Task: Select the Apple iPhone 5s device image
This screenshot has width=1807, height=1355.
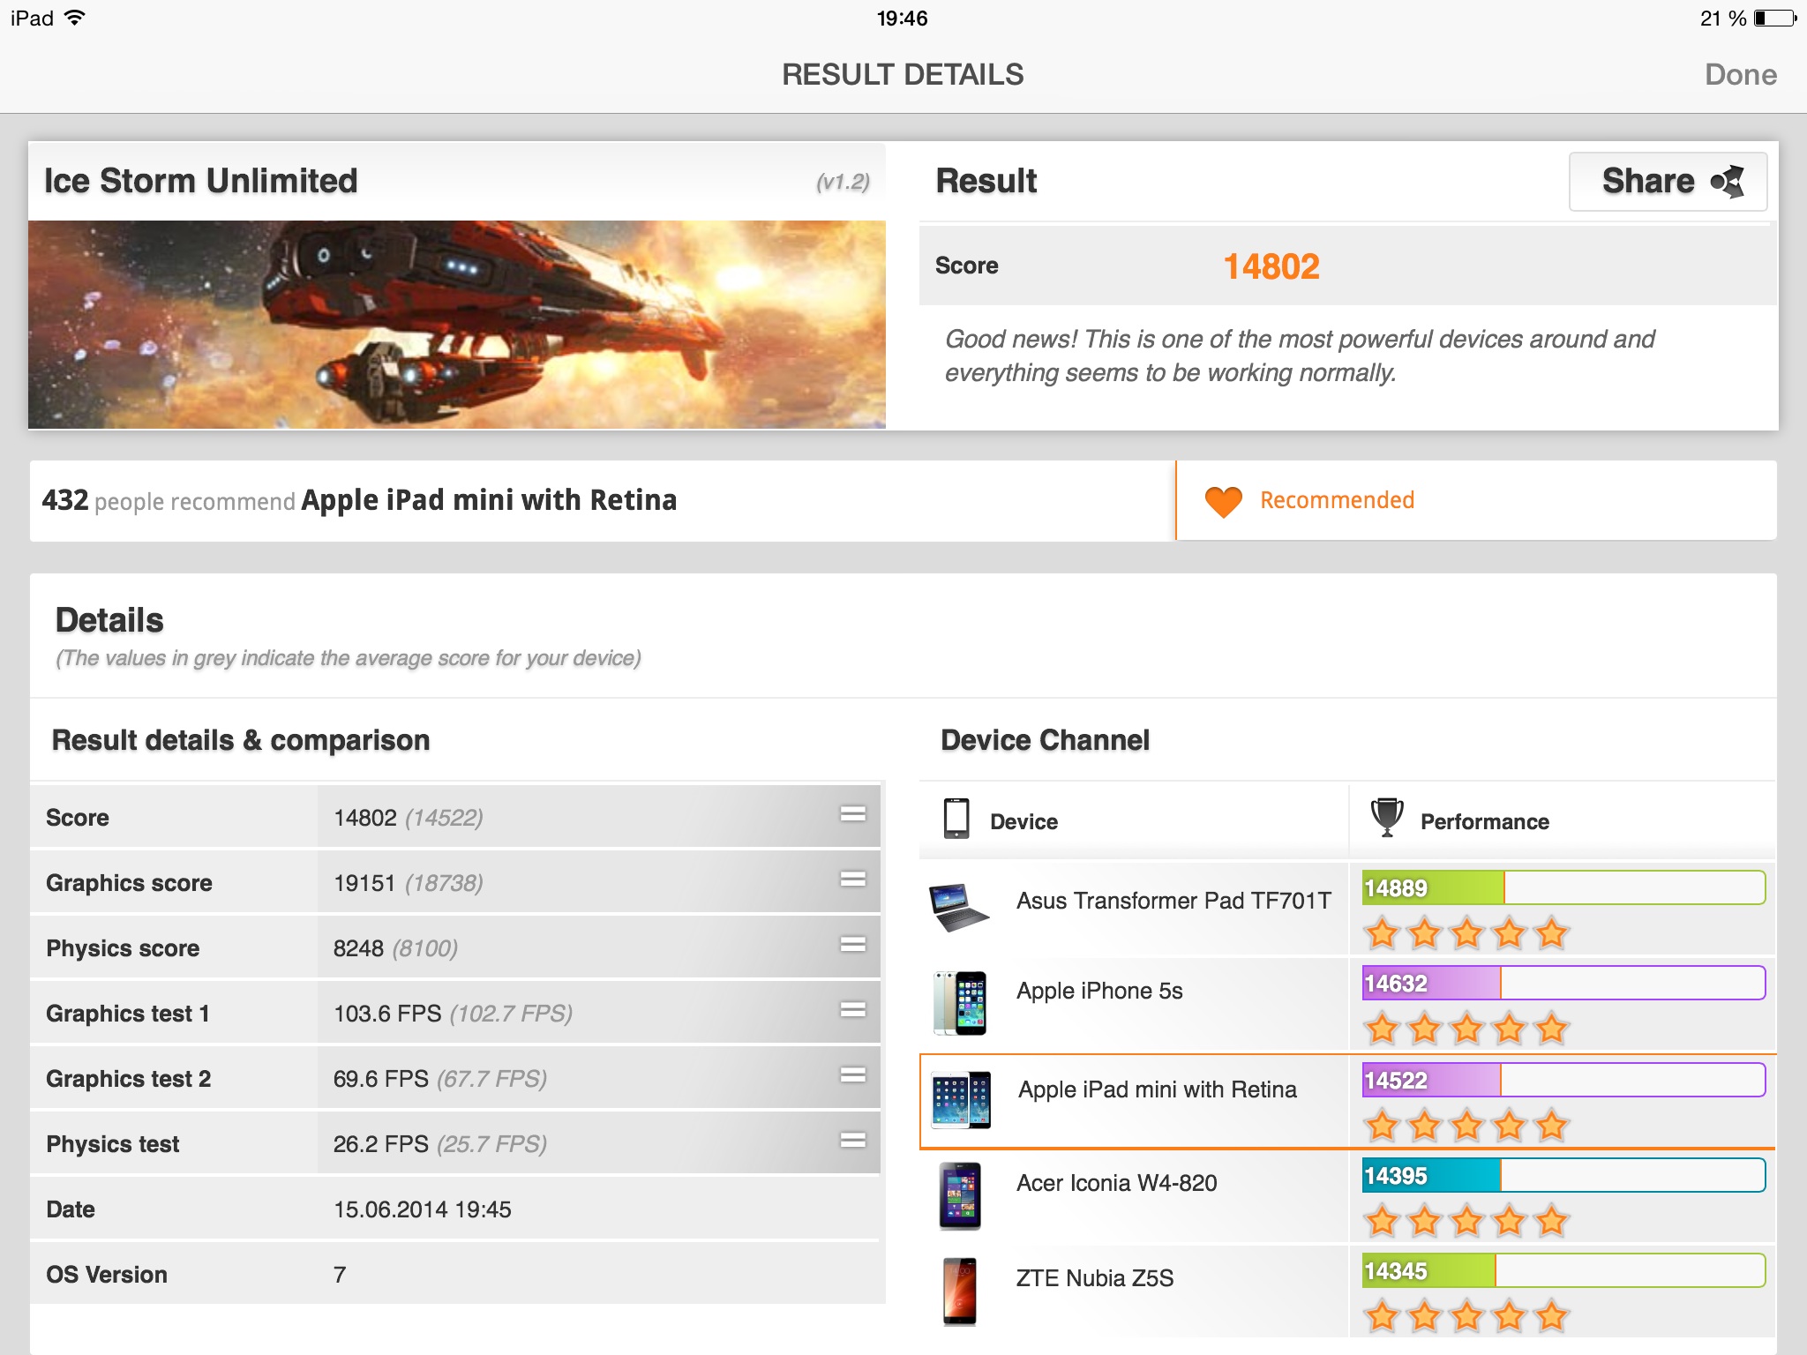Action: point(960,1003)
